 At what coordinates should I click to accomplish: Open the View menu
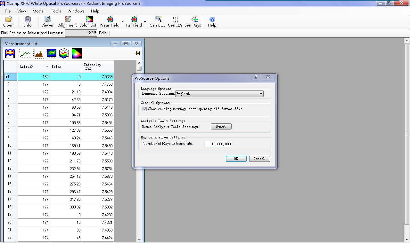[x=21, y=11]
